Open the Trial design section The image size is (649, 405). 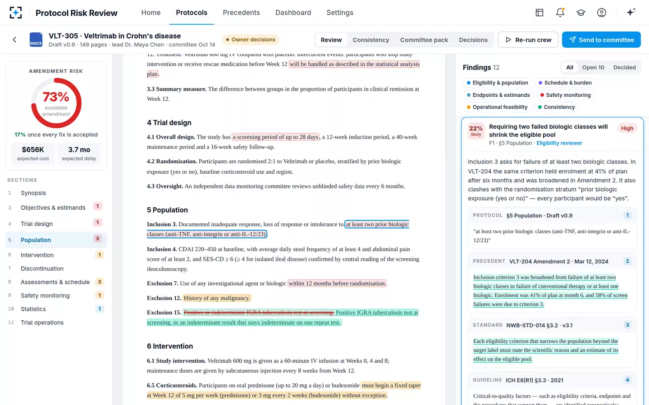pyautogui.click(x=56, y=224)
